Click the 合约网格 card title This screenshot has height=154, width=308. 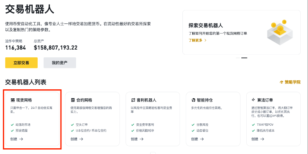pos(84,100)
